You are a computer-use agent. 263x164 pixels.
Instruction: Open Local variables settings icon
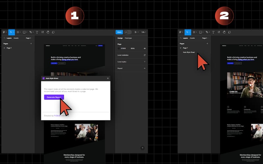tap(145, 55)
